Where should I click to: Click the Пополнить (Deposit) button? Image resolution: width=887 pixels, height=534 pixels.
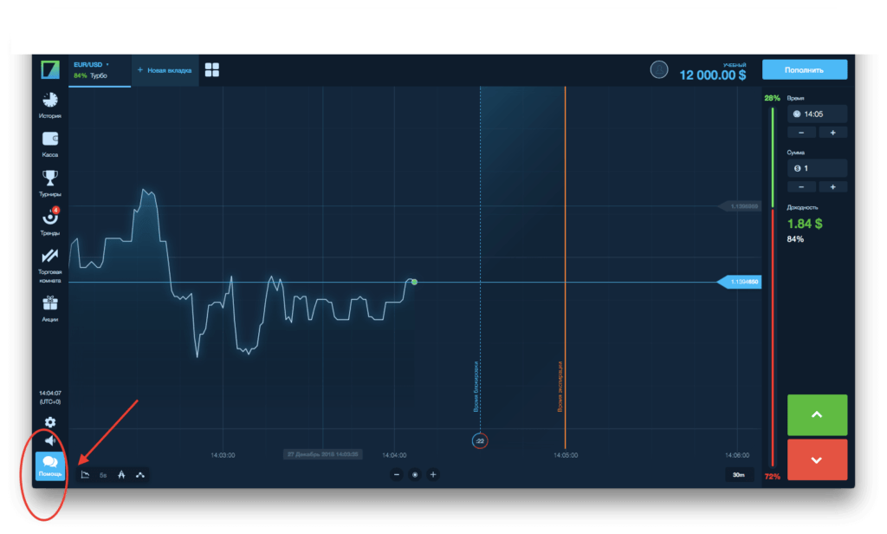804,69
